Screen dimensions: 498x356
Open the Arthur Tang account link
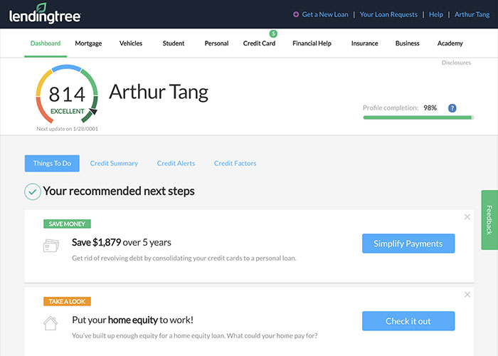point(472,14)
